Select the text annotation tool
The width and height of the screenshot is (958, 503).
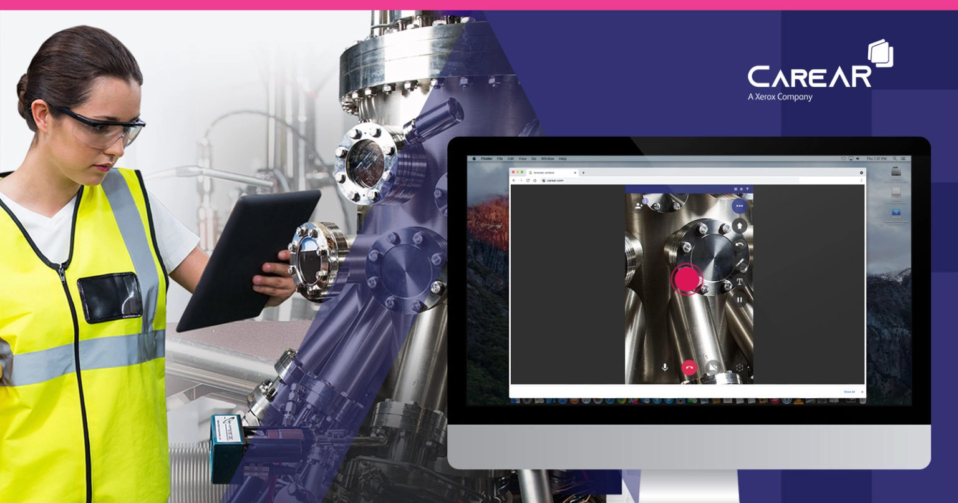(x=739, y=281)
